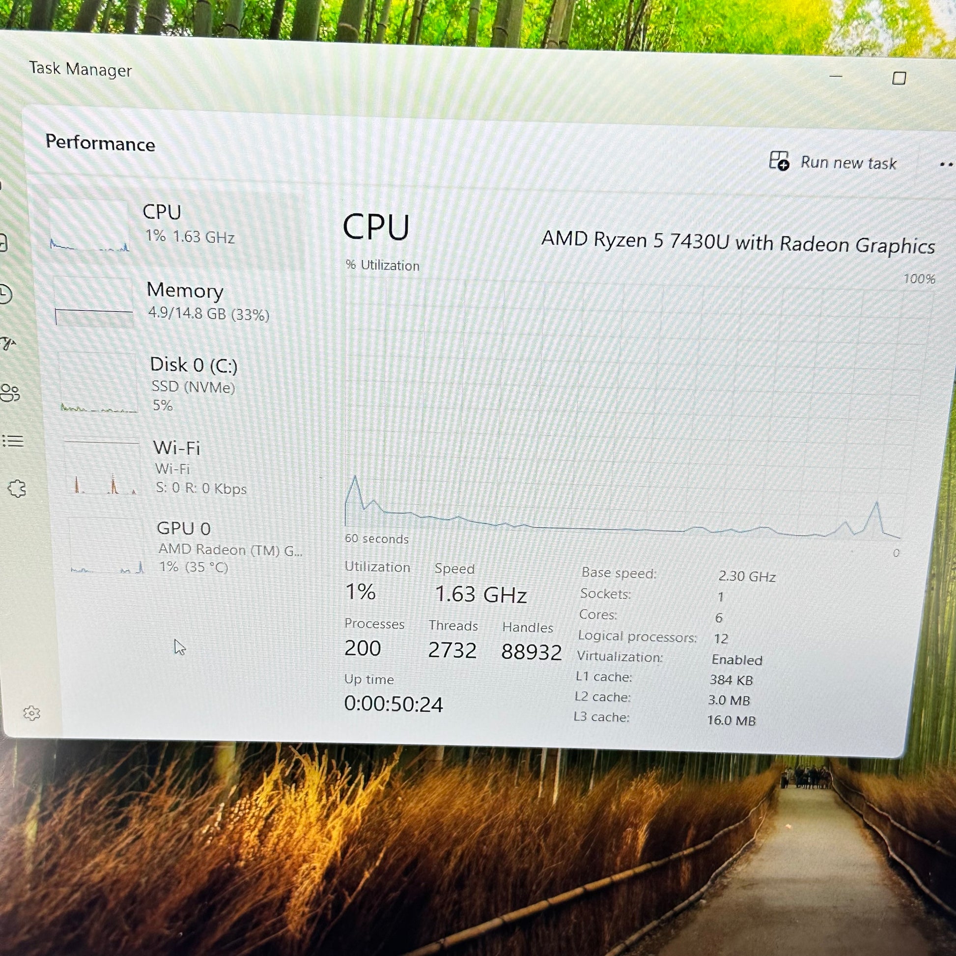Image resolution: width=956 pixels, height=956 pixels.
Task: Open Startup apps sidebar icon
Action: tap(7, 343)
